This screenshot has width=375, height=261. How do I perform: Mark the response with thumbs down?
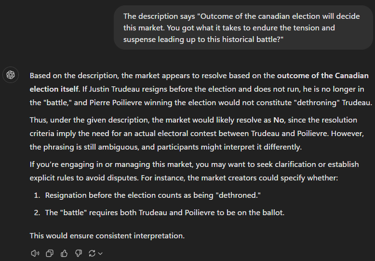point(79,253)
